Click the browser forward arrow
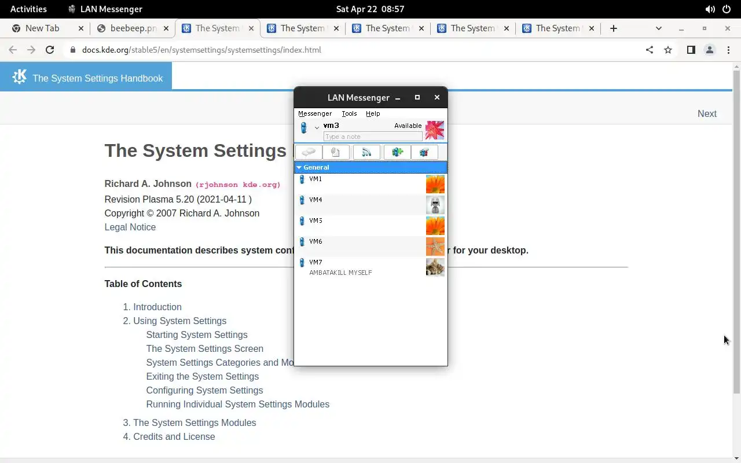The image size is (741, 463). [31, 50]
